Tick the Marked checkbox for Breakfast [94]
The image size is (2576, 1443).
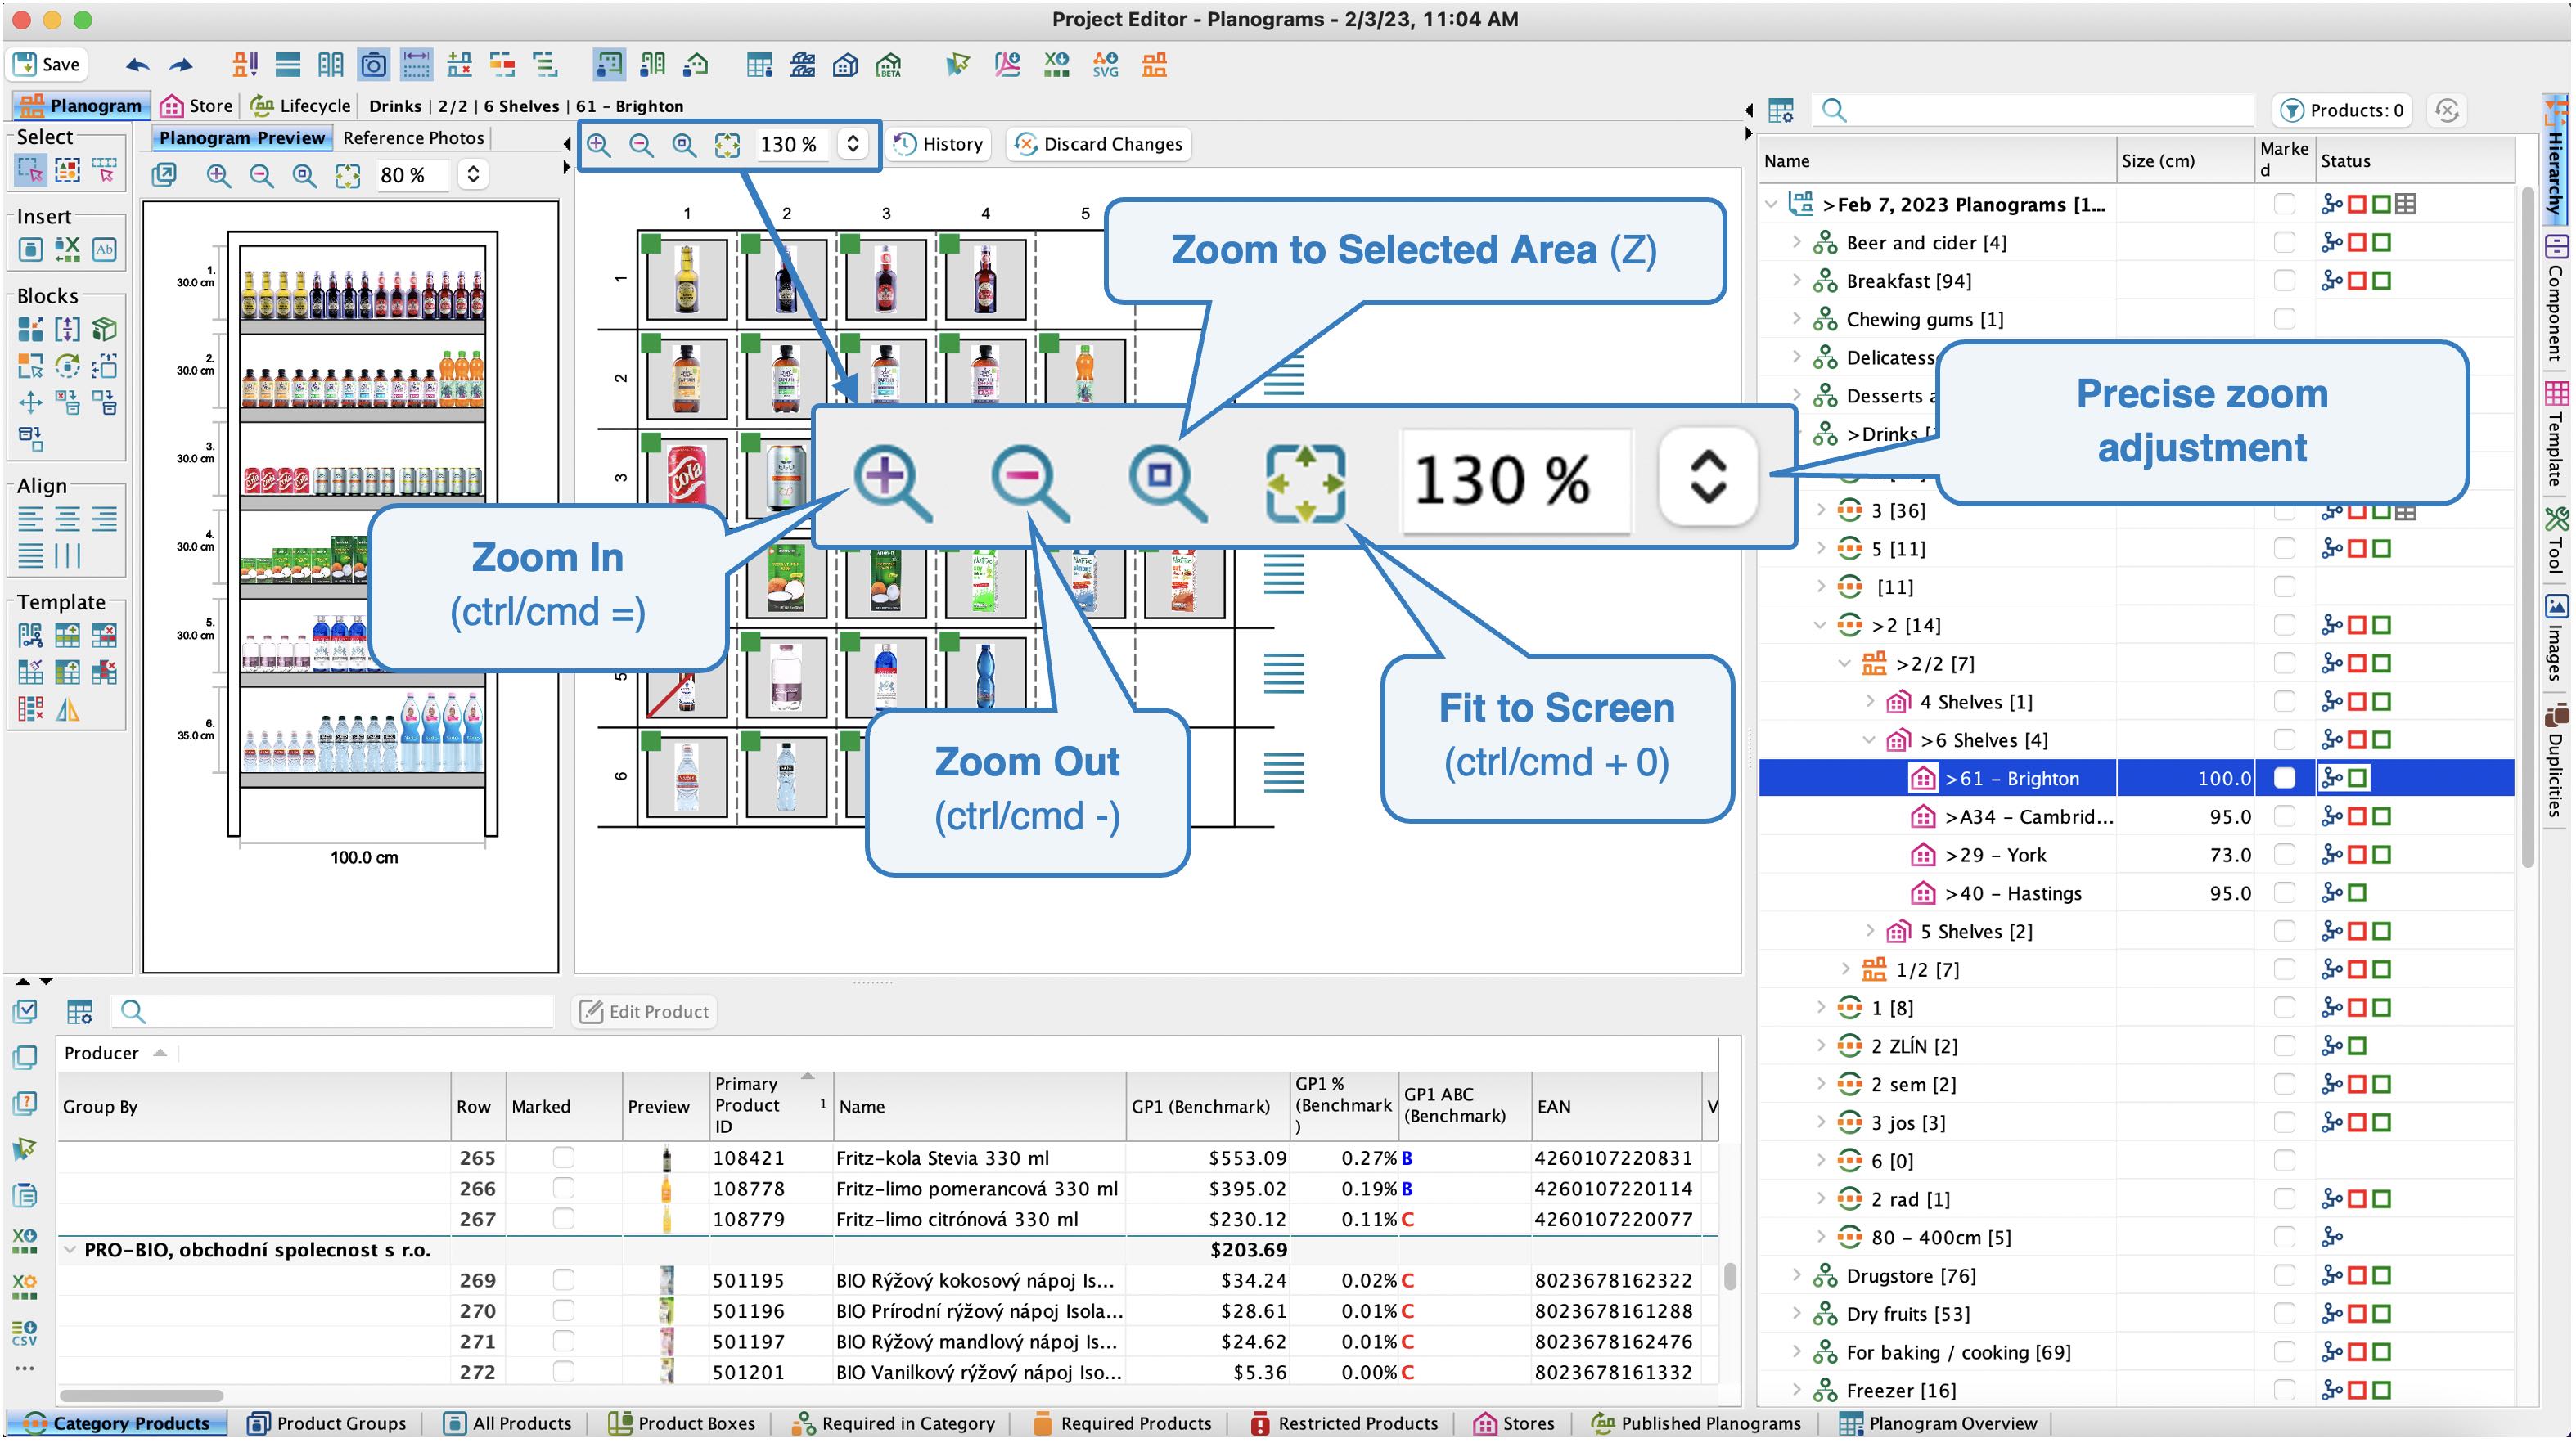[2284, 280]
